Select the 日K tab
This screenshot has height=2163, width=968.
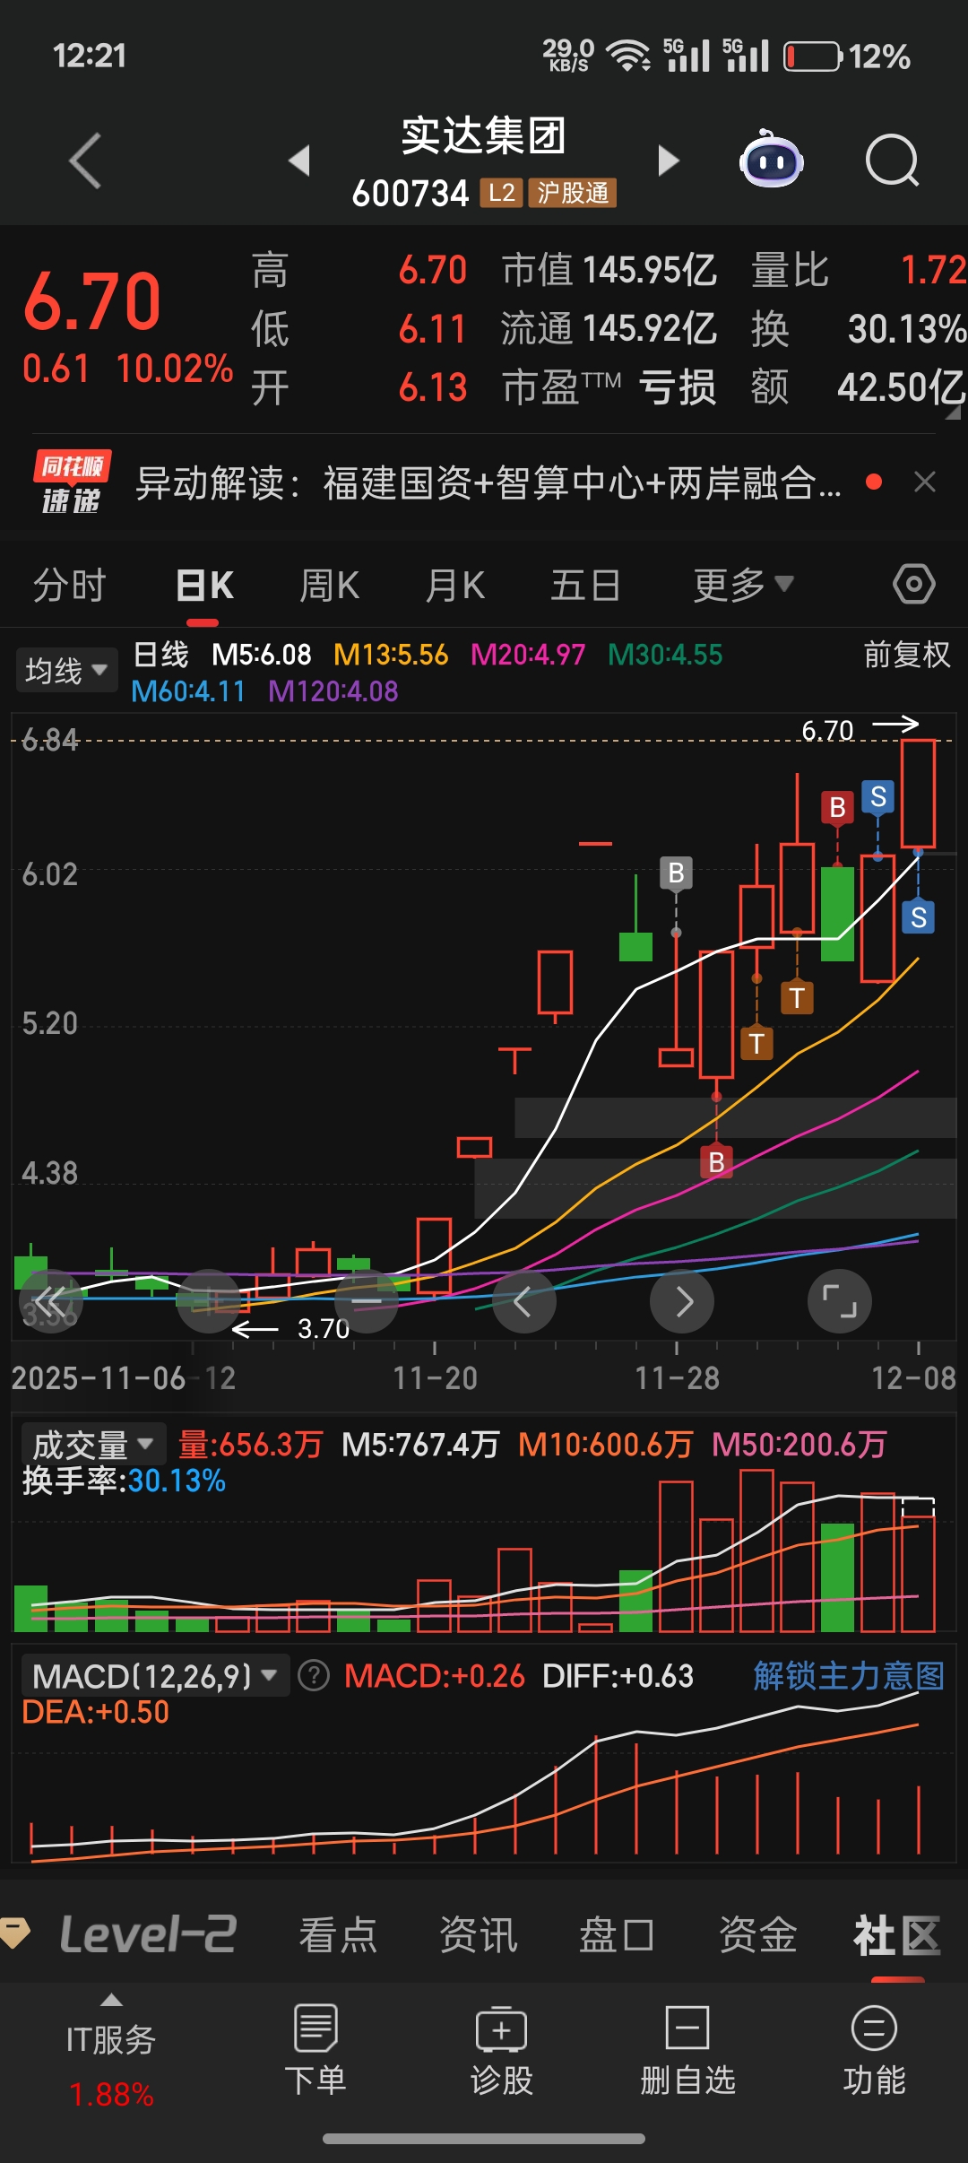[204, 585]
